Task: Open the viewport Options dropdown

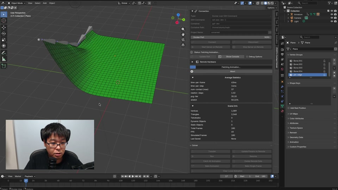Action: tap(272, 8)
